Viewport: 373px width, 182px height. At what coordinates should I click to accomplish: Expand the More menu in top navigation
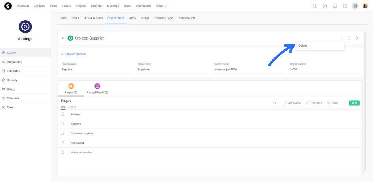pyautogui.click(x=161, y=6)
